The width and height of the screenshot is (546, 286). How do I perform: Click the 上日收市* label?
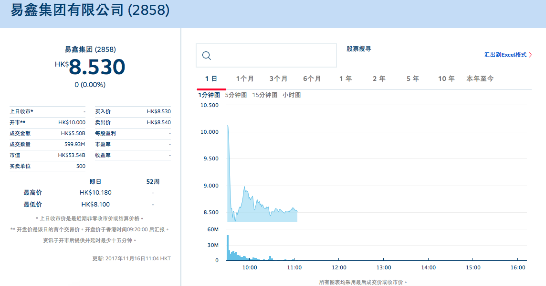pyautogui.click(x=21, y=111)
